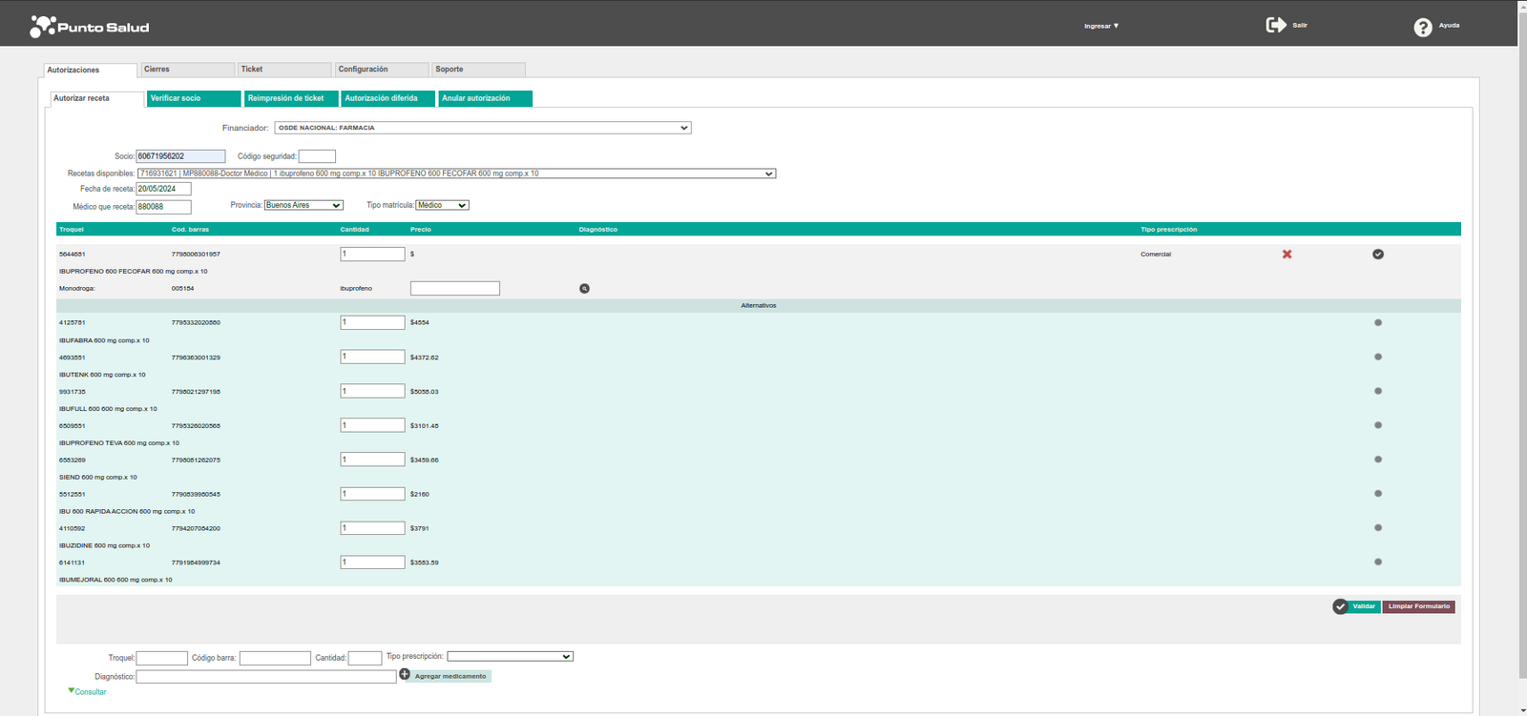Switch to the Configuración tab

pos(382,70)
